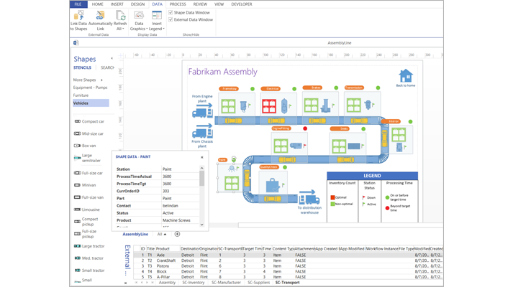Click the red Optimal legend swatch
Image resolution: width=513 pixels, height=287 pixels.
(x=332, y=197)
